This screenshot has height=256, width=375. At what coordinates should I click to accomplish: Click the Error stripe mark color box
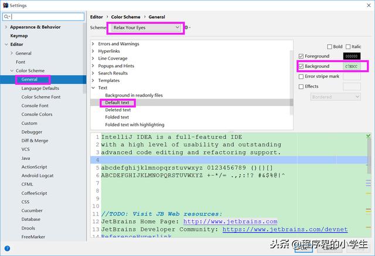click(352, 77)
